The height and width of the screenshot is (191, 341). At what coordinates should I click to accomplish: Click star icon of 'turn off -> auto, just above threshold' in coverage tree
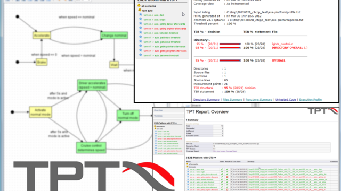pos(141,41)
